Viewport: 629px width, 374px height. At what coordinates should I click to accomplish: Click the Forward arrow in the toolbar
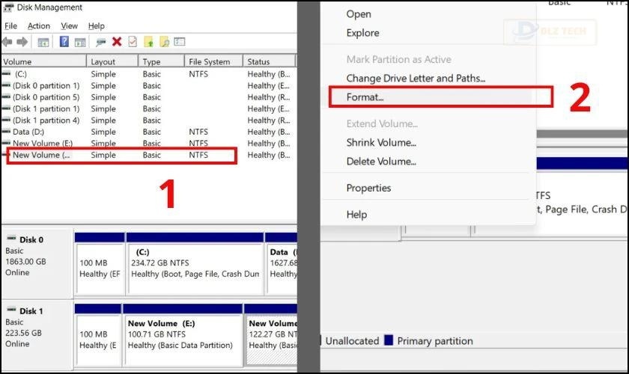22,42
